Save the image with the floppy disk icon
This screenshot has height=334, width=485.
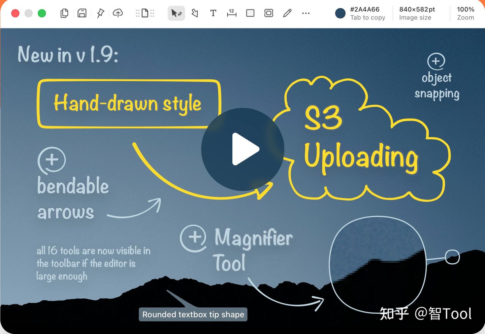pyautogui.click(x=82, y=13)
